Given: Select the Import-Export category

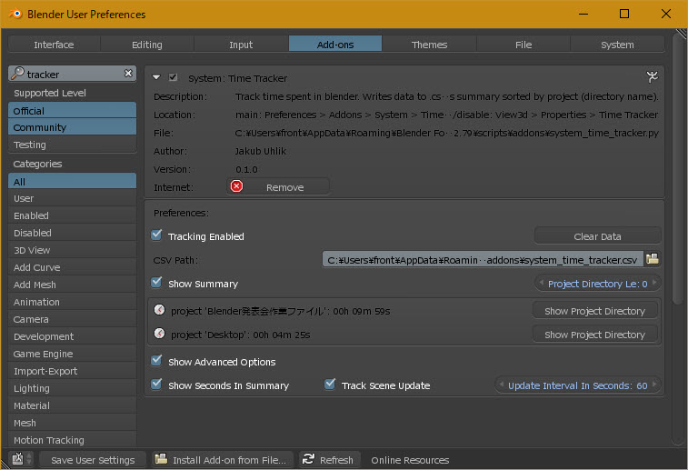Looking at the screenshot, I should pyautogui.click(x=73, y=371).
